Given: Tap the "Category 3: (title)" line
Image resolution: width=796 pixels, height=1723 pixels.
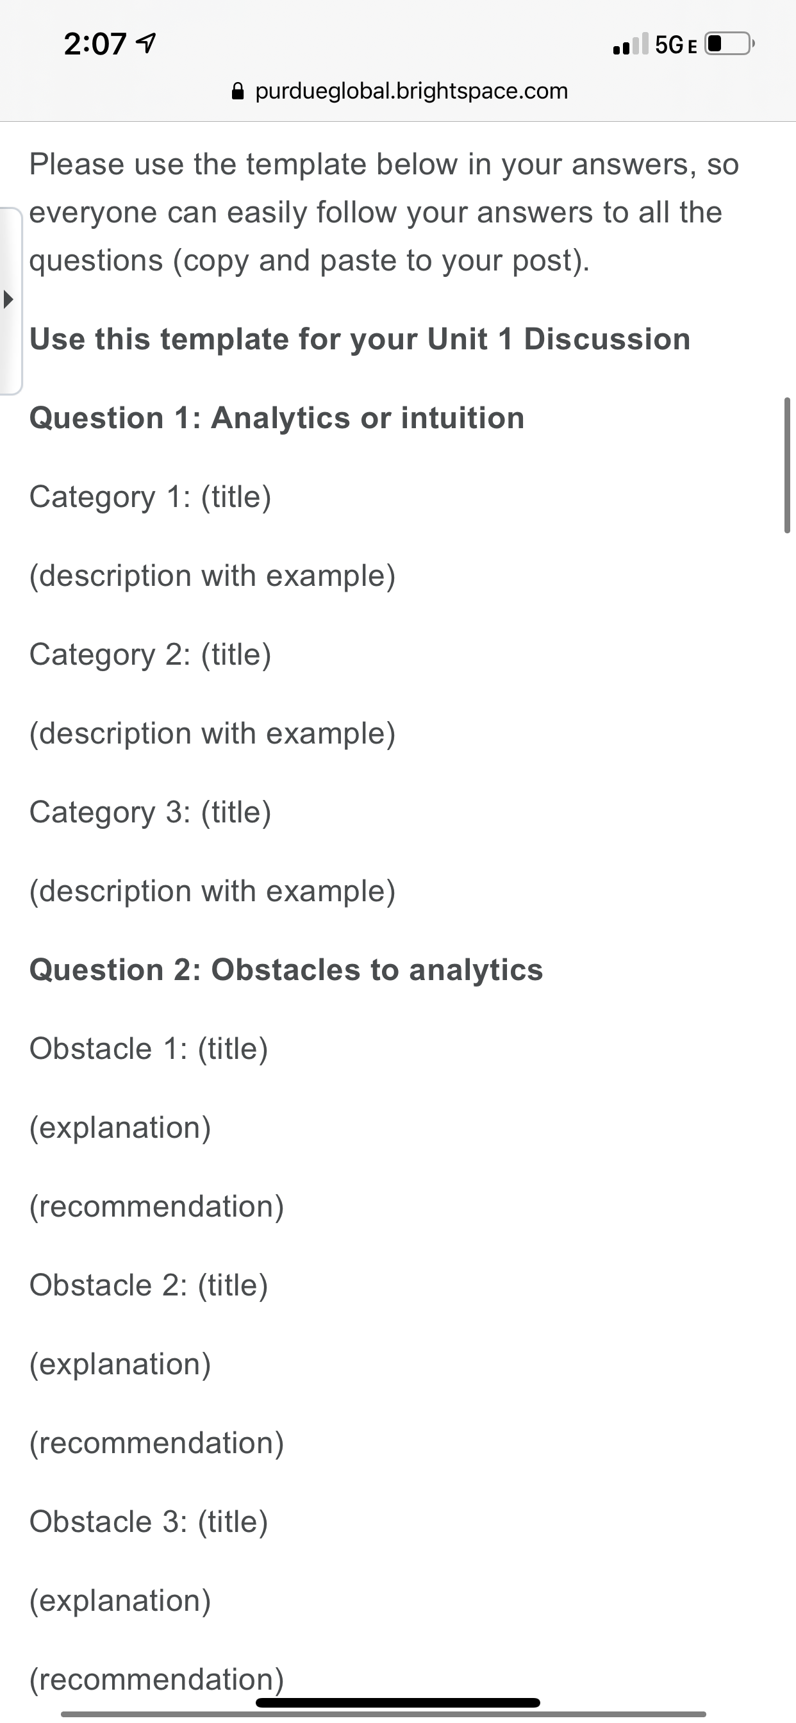Looking at the screenshot, I should [x=151, y=812].
